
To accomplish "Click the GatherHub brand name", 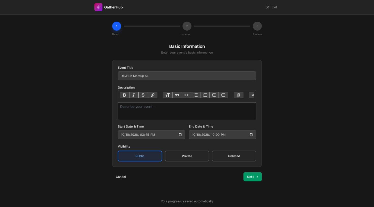I will coord(113,7).
